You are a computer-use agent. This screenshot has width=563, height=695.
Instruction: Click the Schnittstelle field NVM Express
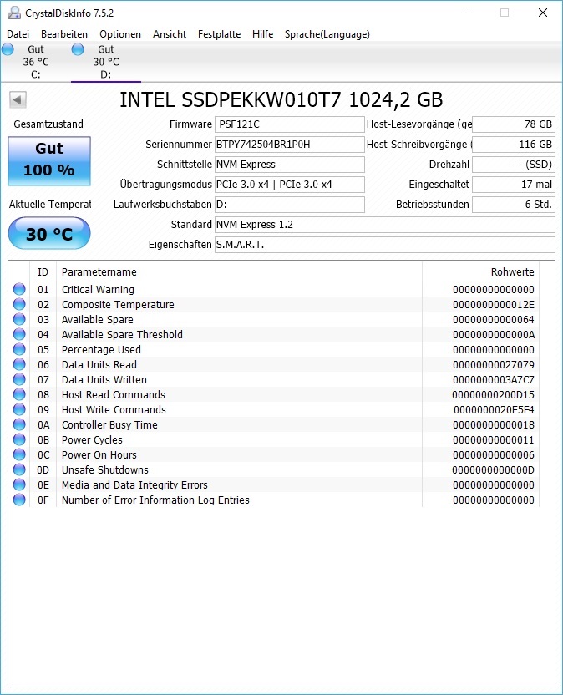click(290, 165)
